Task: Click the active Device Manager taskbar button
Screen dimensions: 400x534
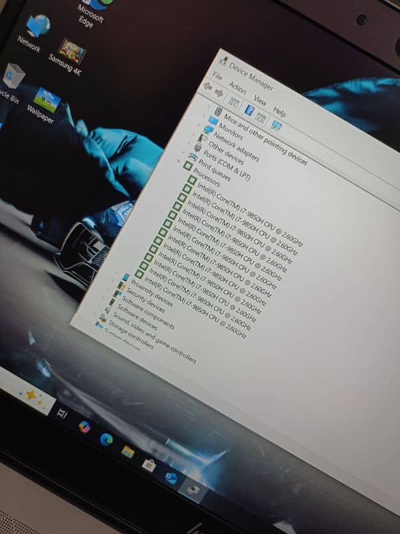Action: (x=193, y=489)
